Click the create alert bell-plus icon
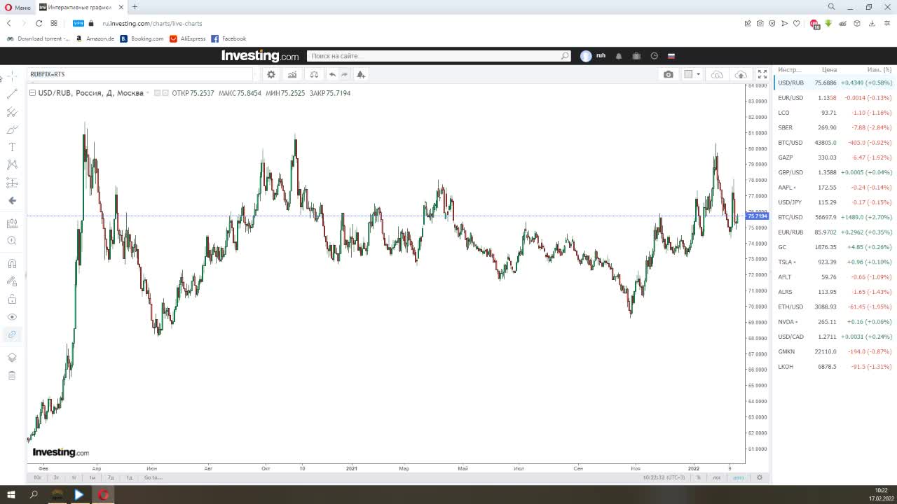This screenshot has width=897, height=504. [360, 74]
